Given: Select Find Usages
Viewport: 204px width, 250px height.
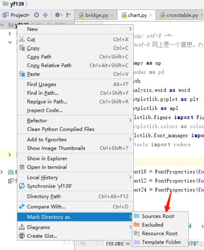Looking at the screenshot, I should pos(75,84).
